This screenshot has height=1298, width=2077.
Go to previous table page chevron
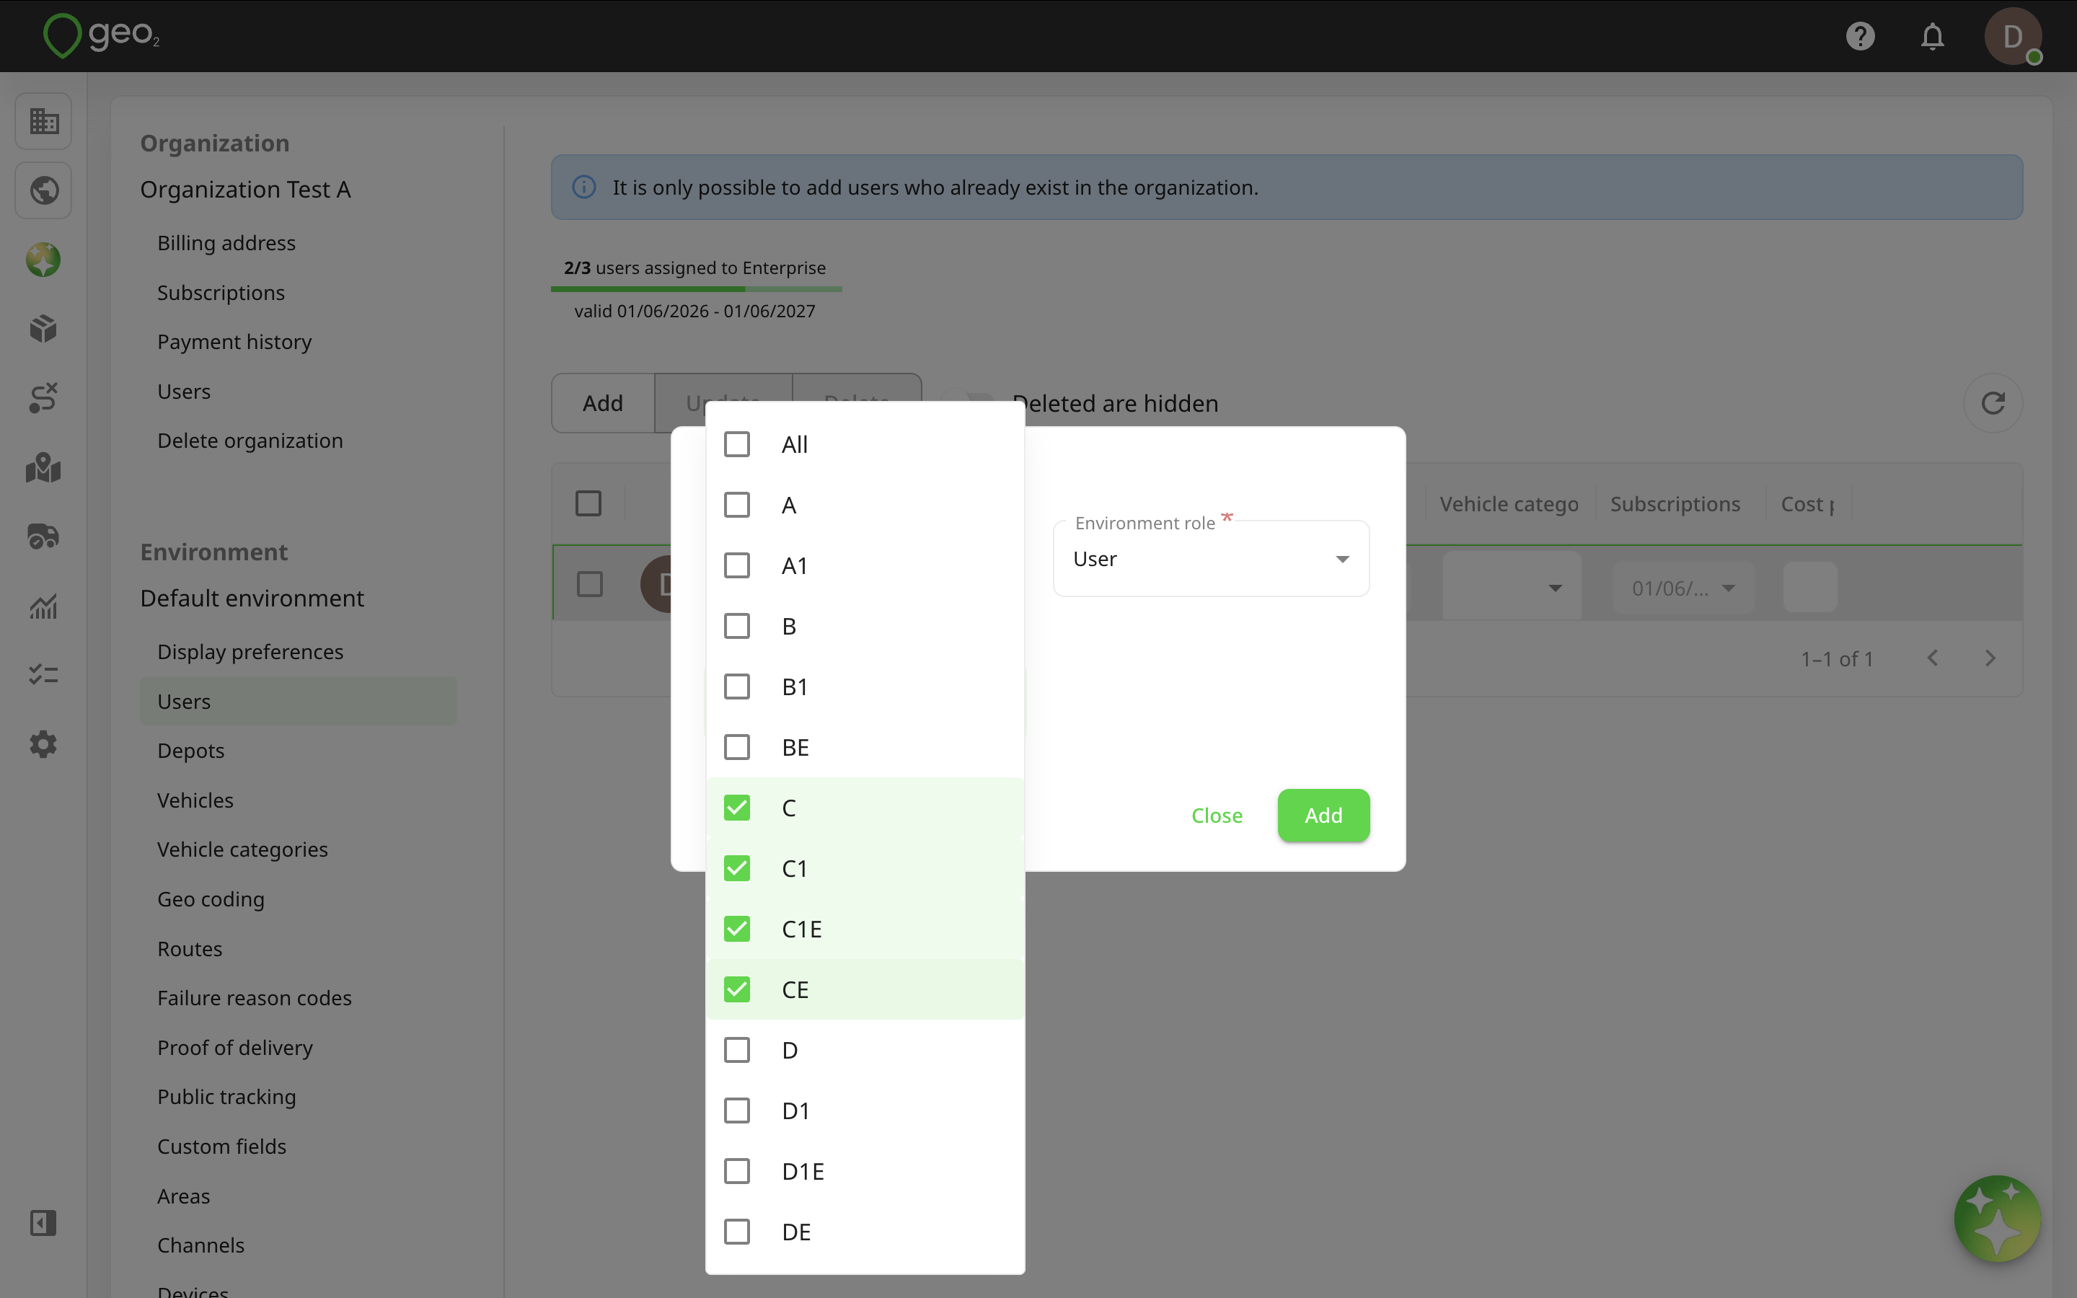(1932, 658)
